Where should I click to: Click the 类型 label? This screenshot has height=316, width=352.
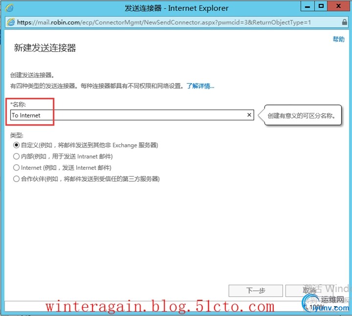(x=17, y=135)
